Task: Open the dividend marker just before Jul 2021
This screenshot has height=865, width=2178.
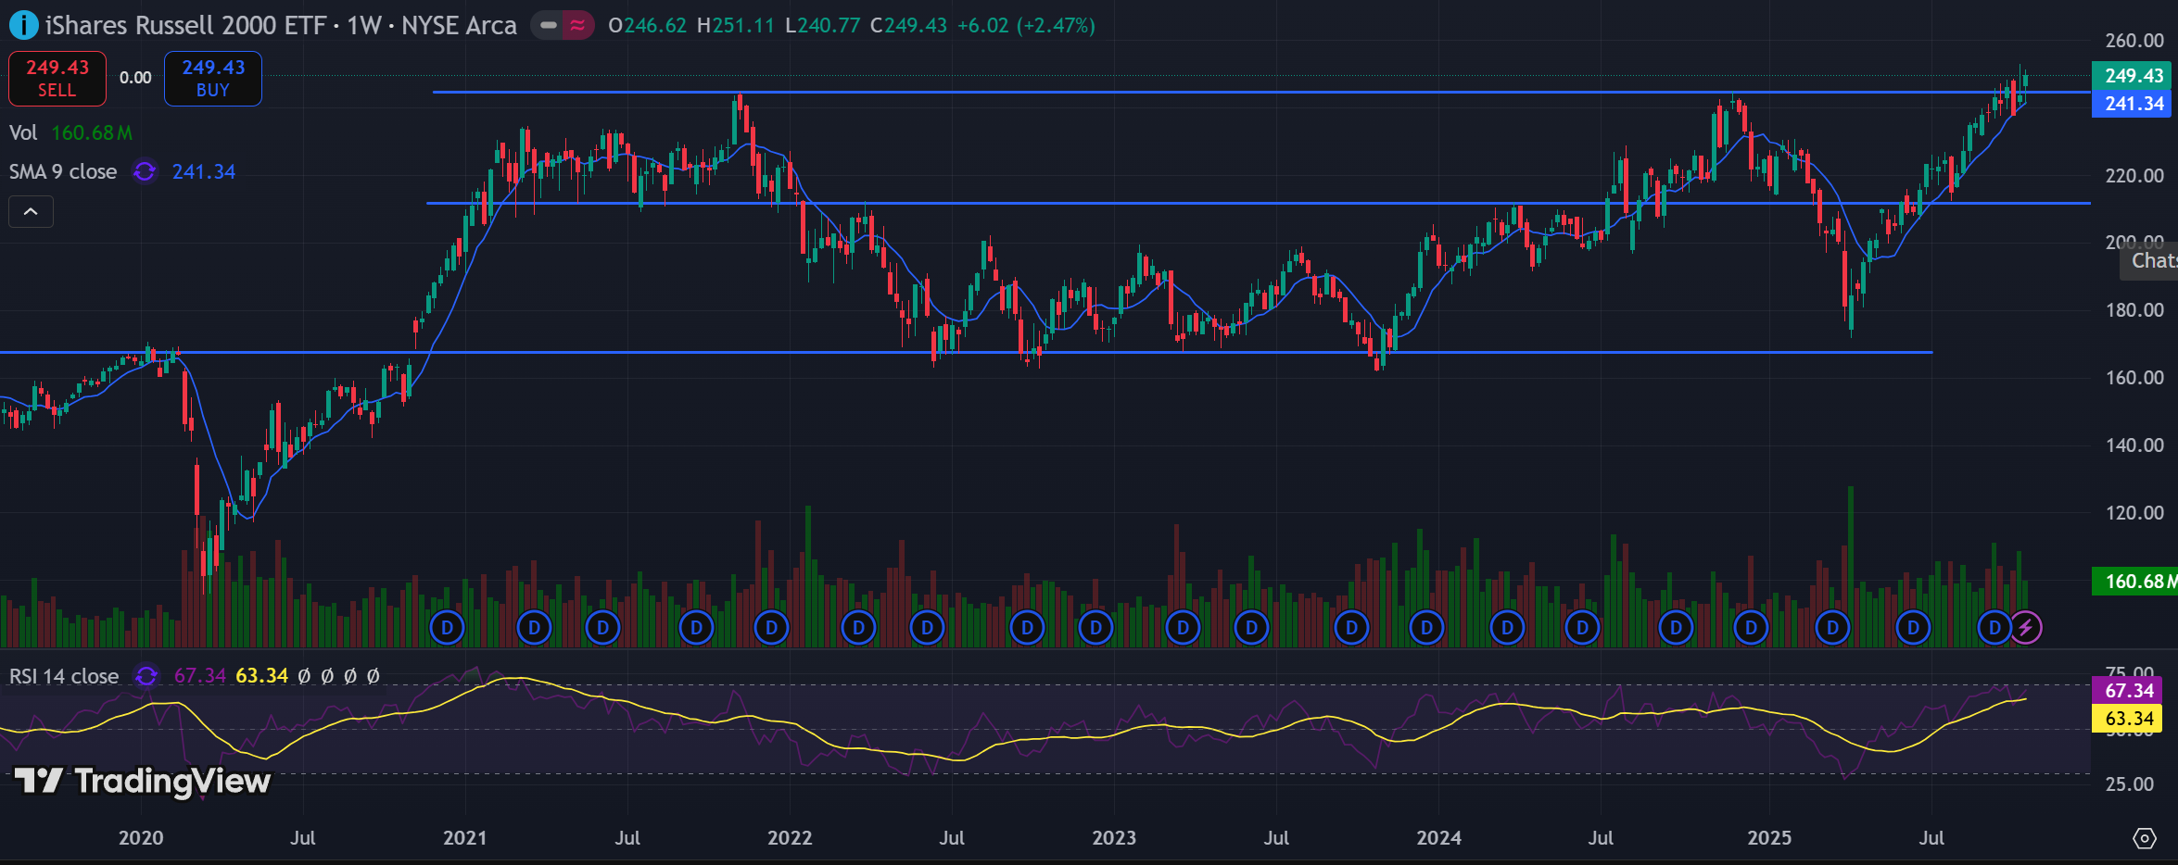Action: pos(603,628)
